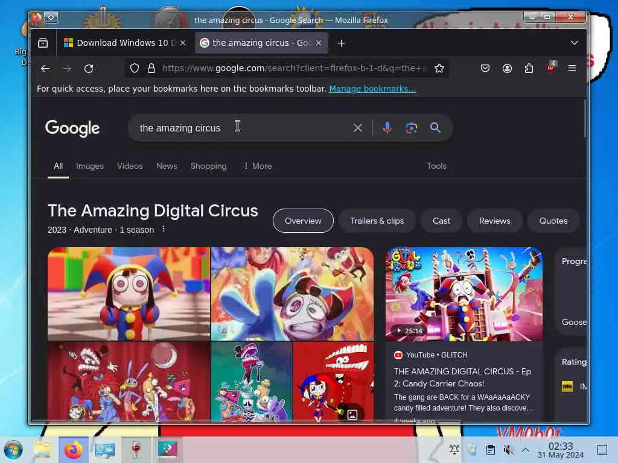Go back to the previous page

tap(45, 69)
